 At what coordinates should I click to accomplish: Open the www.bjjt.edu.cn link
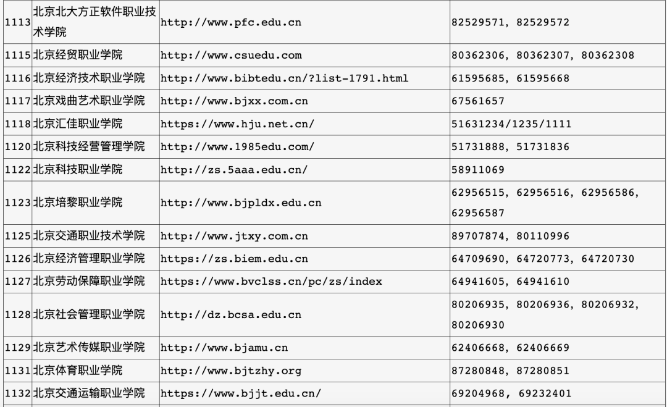pyautogui.click(x=241, y=393)
